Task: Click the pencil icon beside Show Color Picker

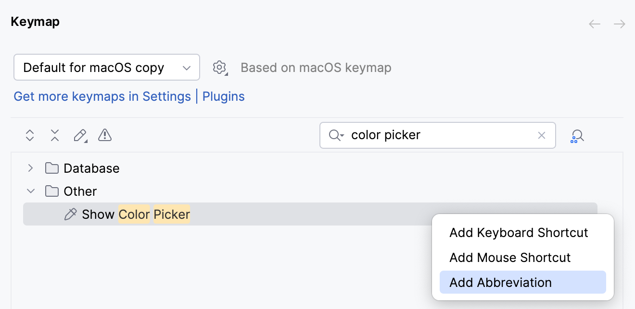Action: pyautogui.click(x=71, y=214)
